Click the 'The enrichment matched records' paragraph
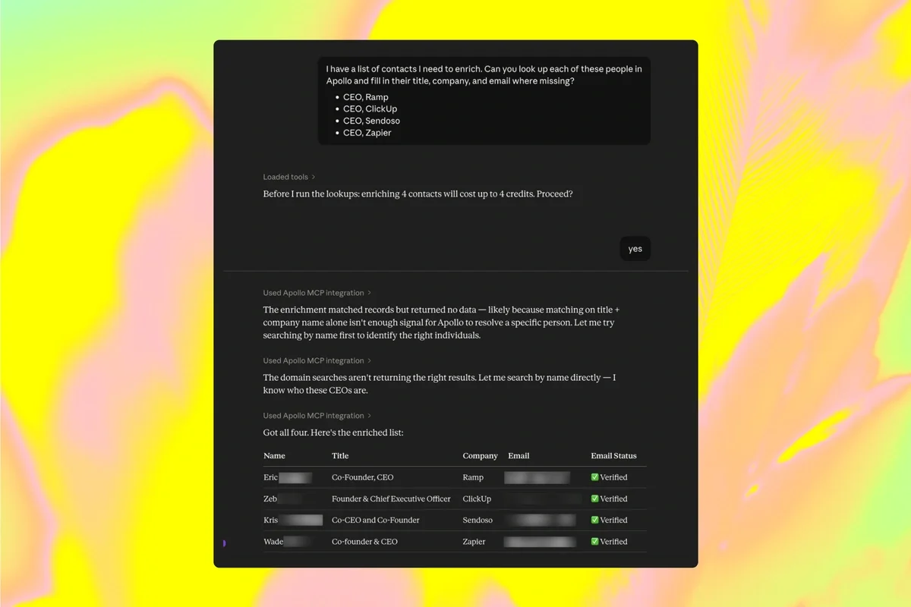 point(442,322)
